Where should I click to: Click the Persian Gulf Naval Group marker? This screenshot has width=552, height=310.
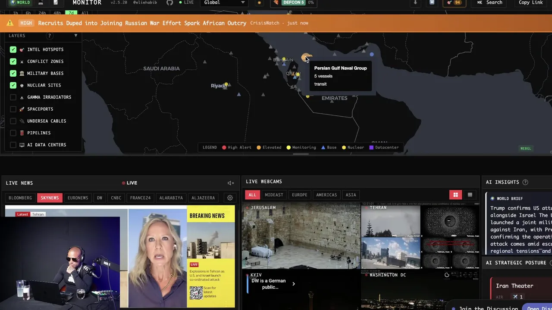coord(305,57)
